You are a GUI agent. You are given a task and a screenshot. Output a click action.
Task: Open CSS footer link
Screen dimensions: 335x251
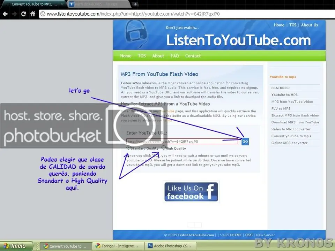(x=249, y=235)
